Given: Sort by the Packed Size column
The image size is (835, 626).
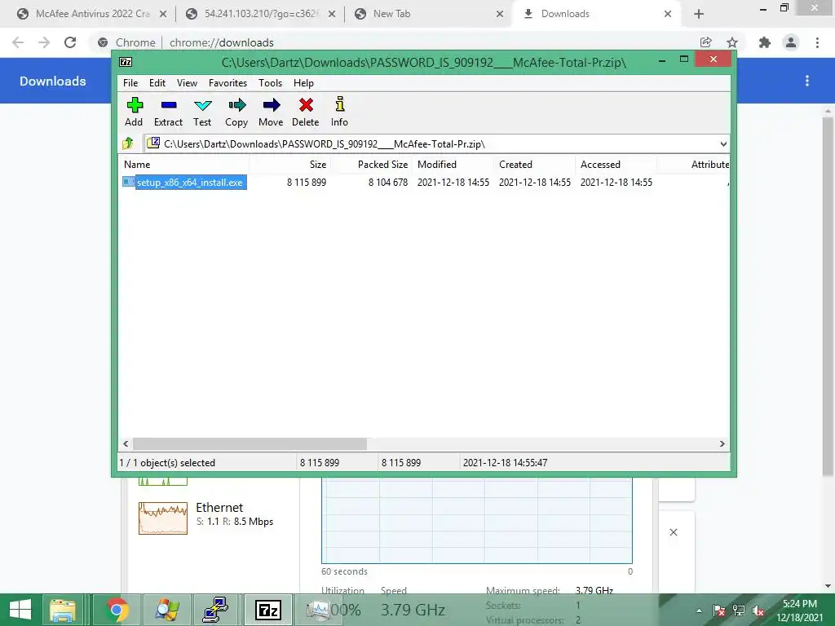Looking at the screenshot, I should point(372,165).
